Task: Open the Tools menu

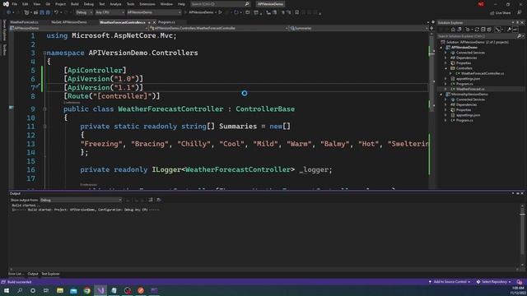Action: pos(130,4)
